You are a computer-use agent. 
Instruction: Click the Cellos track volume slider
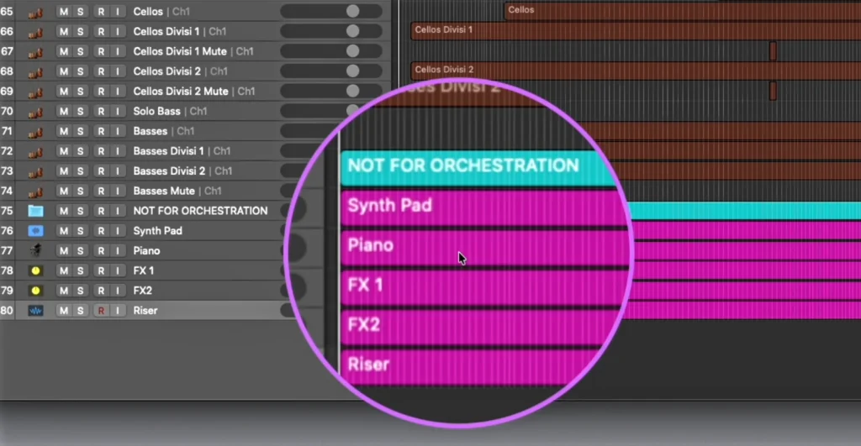[x=331, y=11]
